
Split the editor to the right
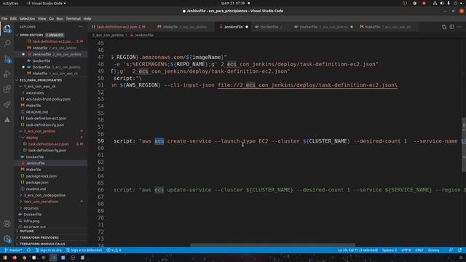(x=451, y=27)
